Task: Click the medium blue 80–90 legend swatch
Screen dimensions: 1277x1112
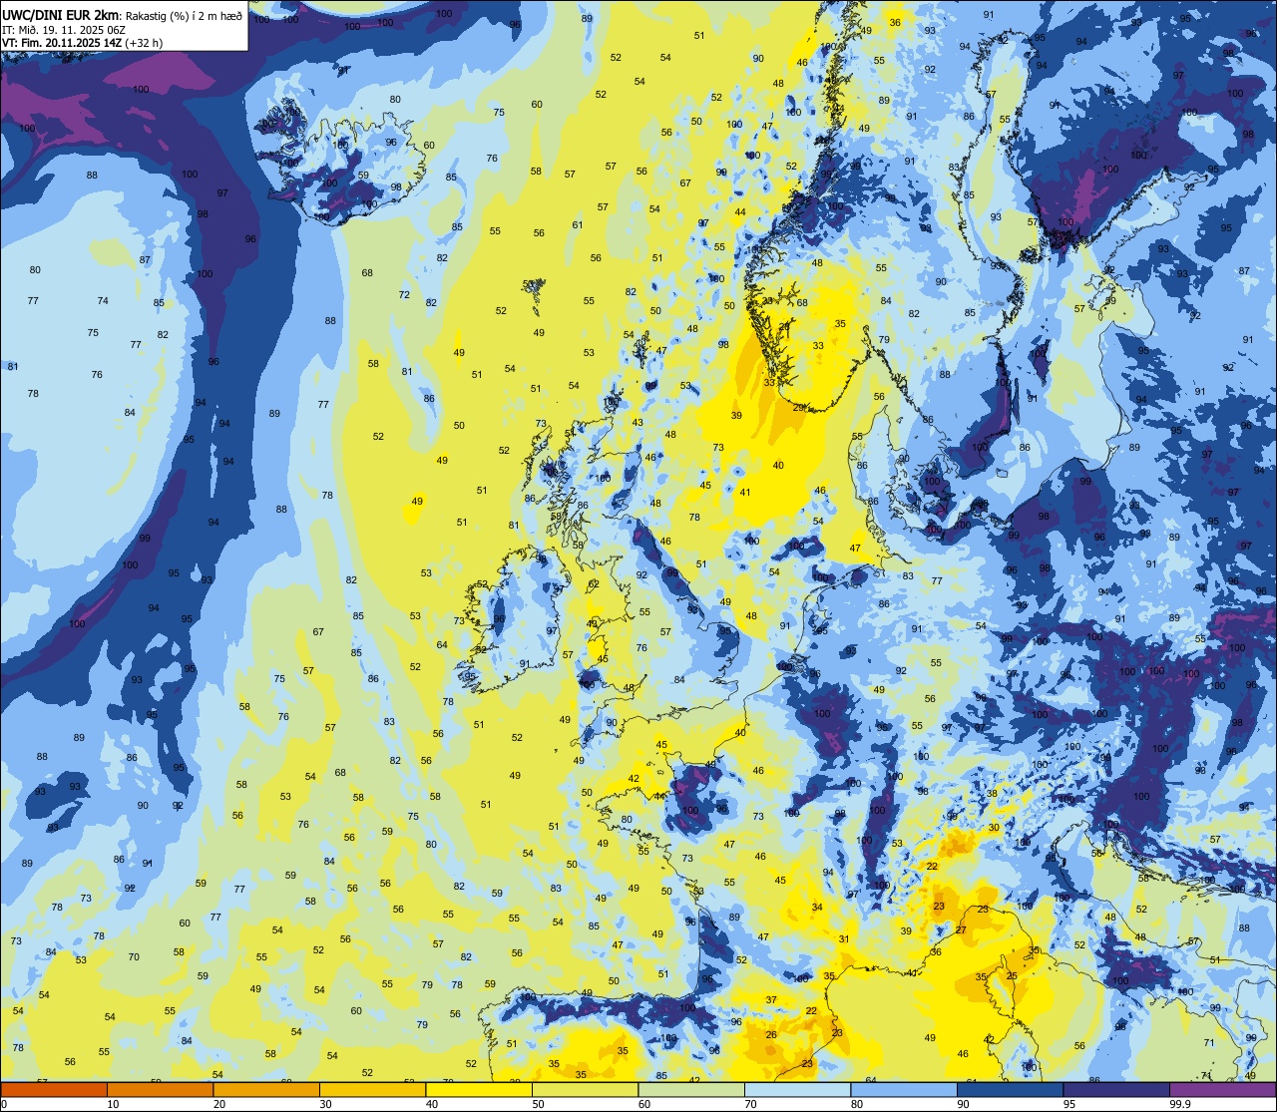Action: point(904,1089)
